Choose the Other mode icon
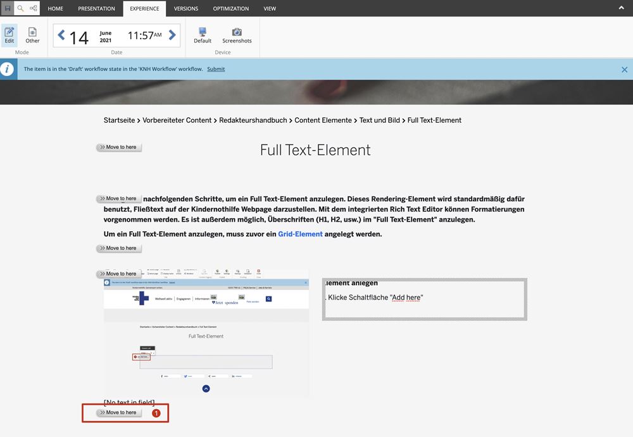The height and width of the screenshot is (437, 633). pyautogui.click(x=32, y=35)
